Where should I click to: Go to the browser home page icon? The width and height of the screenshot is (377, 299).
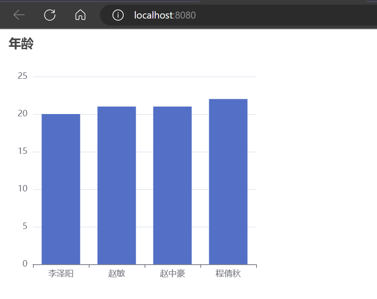click(80, 15)
